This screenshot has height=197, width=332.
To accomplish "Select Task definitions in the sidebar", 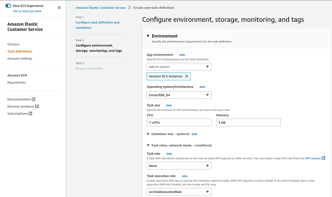I will [x=20, y=51].
